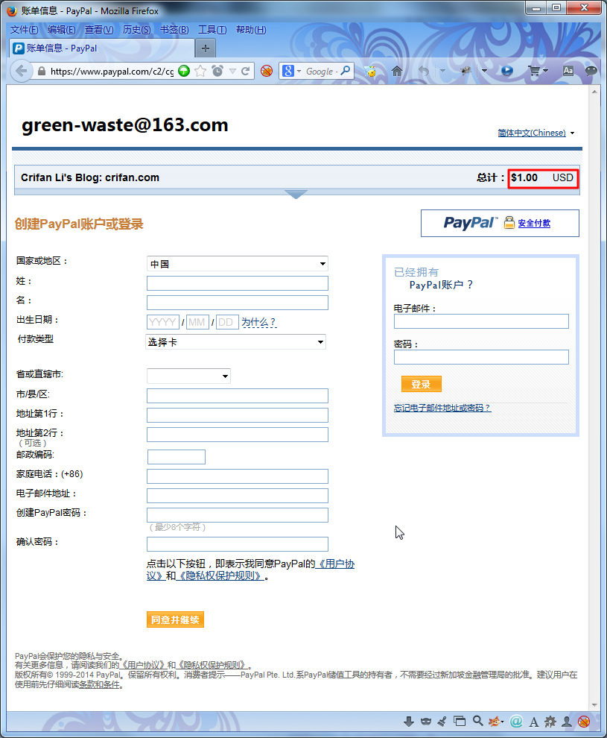This screenshot has height=738, width=607.
Task: Click the broom cleanup icon in status bar
Action: click(442, 722)
